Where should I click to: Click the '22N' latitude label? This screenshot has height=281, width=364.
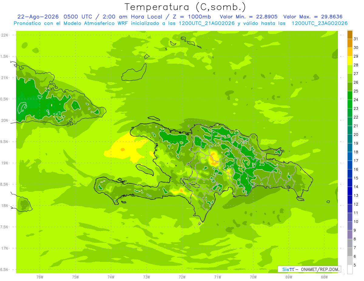(x=5, y=35)
